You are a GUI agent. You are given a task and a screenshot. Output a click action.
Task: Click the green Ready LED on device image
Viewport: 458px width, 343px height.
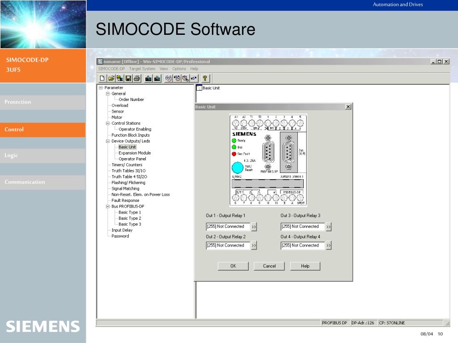point(234,141)
